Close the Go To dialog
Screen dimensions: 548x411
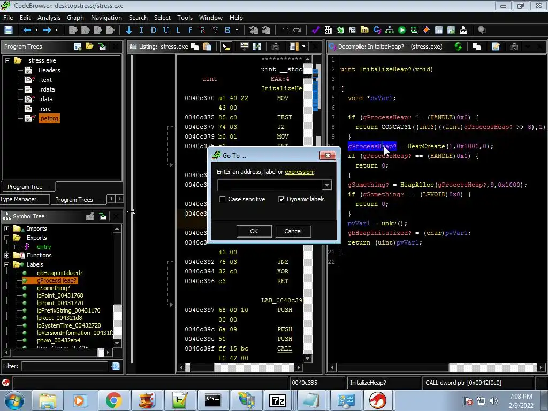tap(328, 156)
